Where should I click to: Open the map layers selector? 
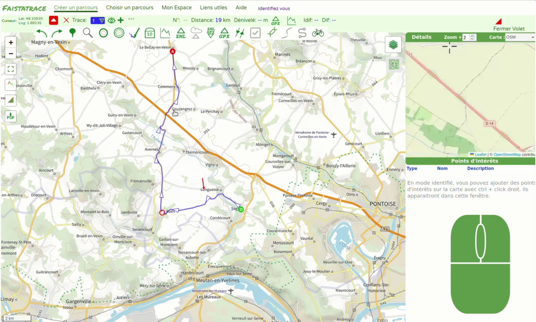pos(393,45)
